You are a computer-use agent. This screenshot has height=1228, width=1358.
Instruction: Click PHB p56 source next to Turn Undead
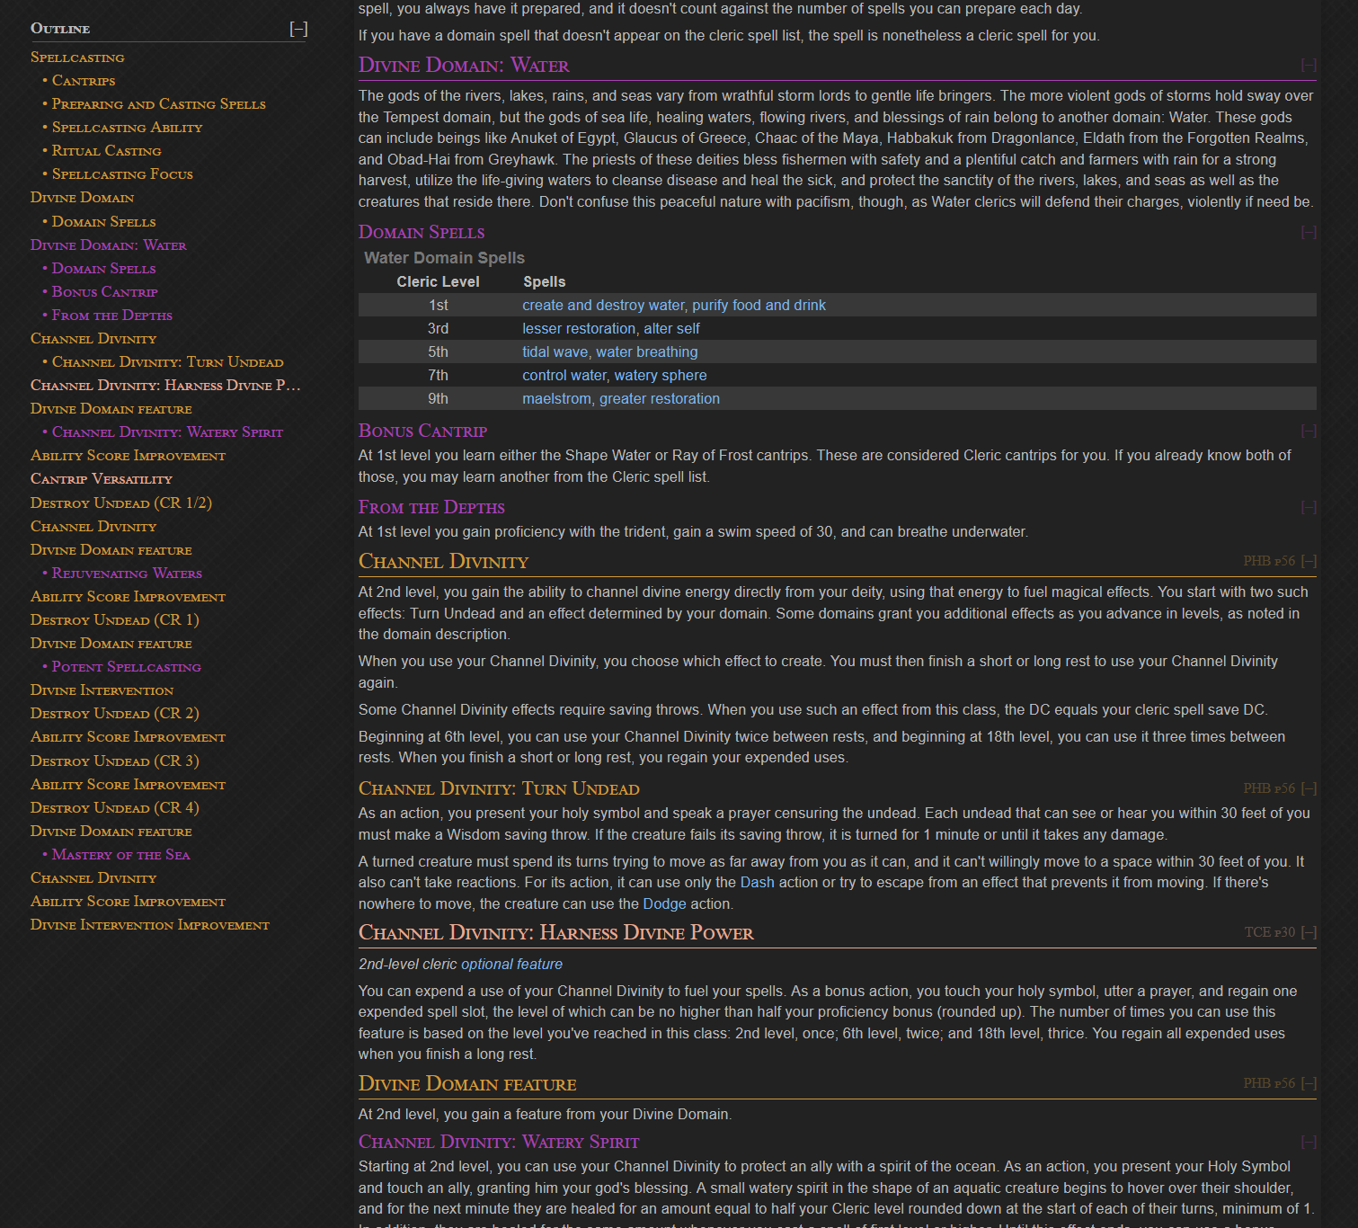(x=1268, y=788)
